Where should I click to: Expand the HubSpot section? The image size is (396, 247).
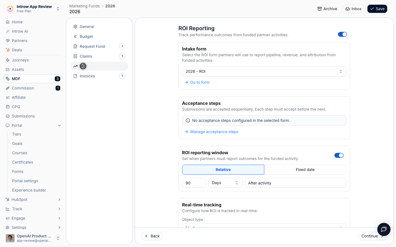pos(59,200)
